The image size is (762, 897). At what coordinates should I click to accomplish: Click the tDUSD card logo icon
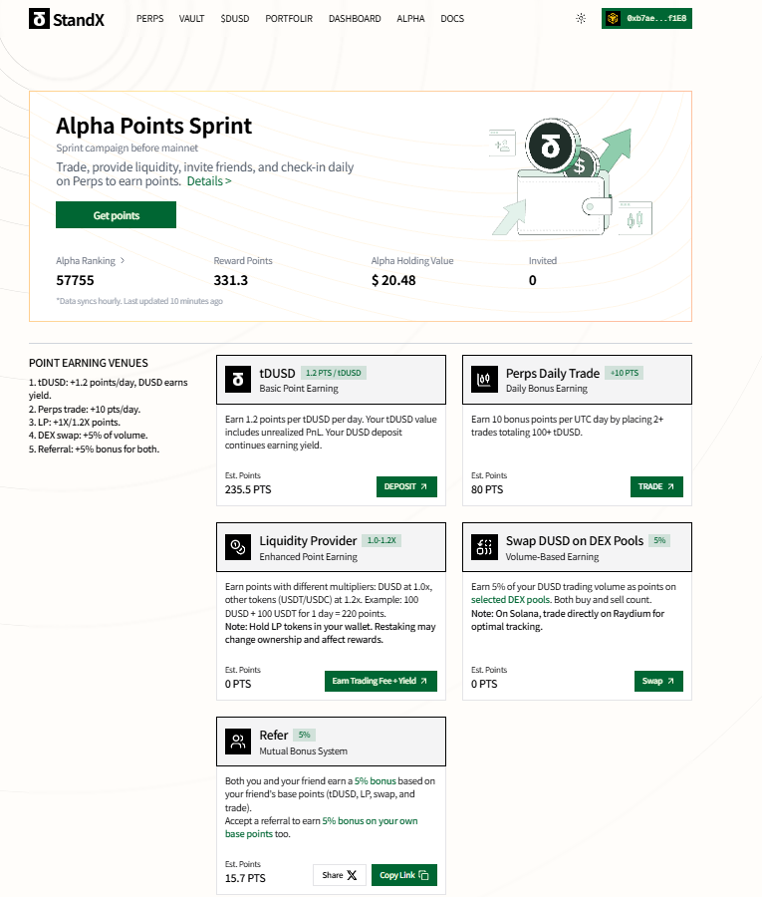coord(238,379)
